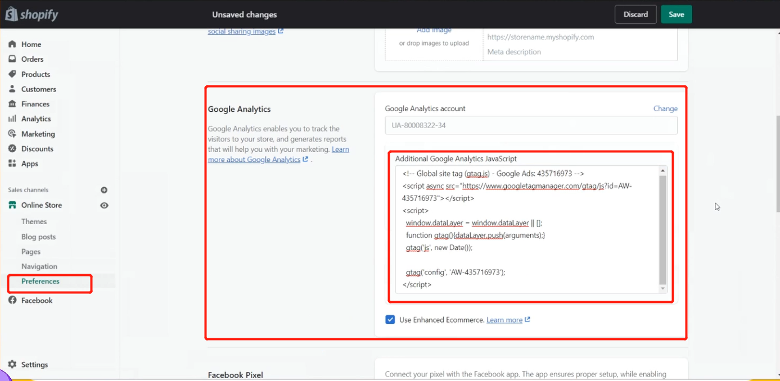Add a sales channel with plus icon
The image size is (780, 381).
coord(104,190)
